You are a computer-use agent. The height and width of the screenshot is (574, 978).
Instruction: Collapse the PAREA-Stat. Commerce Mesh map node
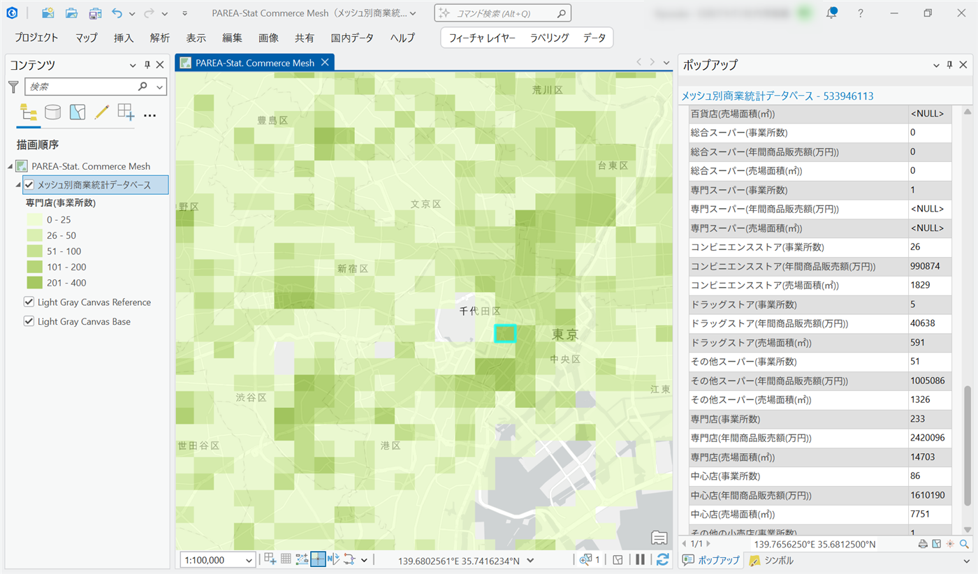click(10, 166)
